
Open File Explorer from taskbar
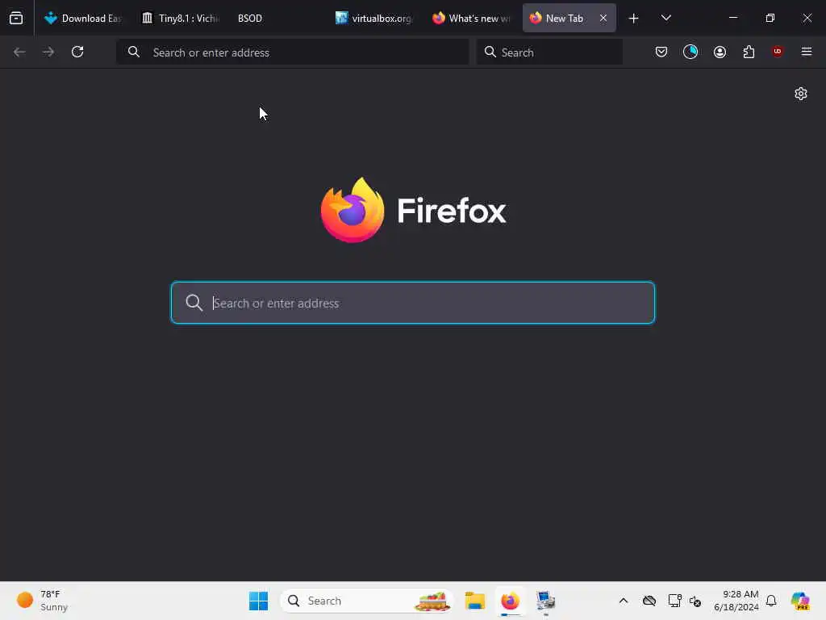click(474, 601)
